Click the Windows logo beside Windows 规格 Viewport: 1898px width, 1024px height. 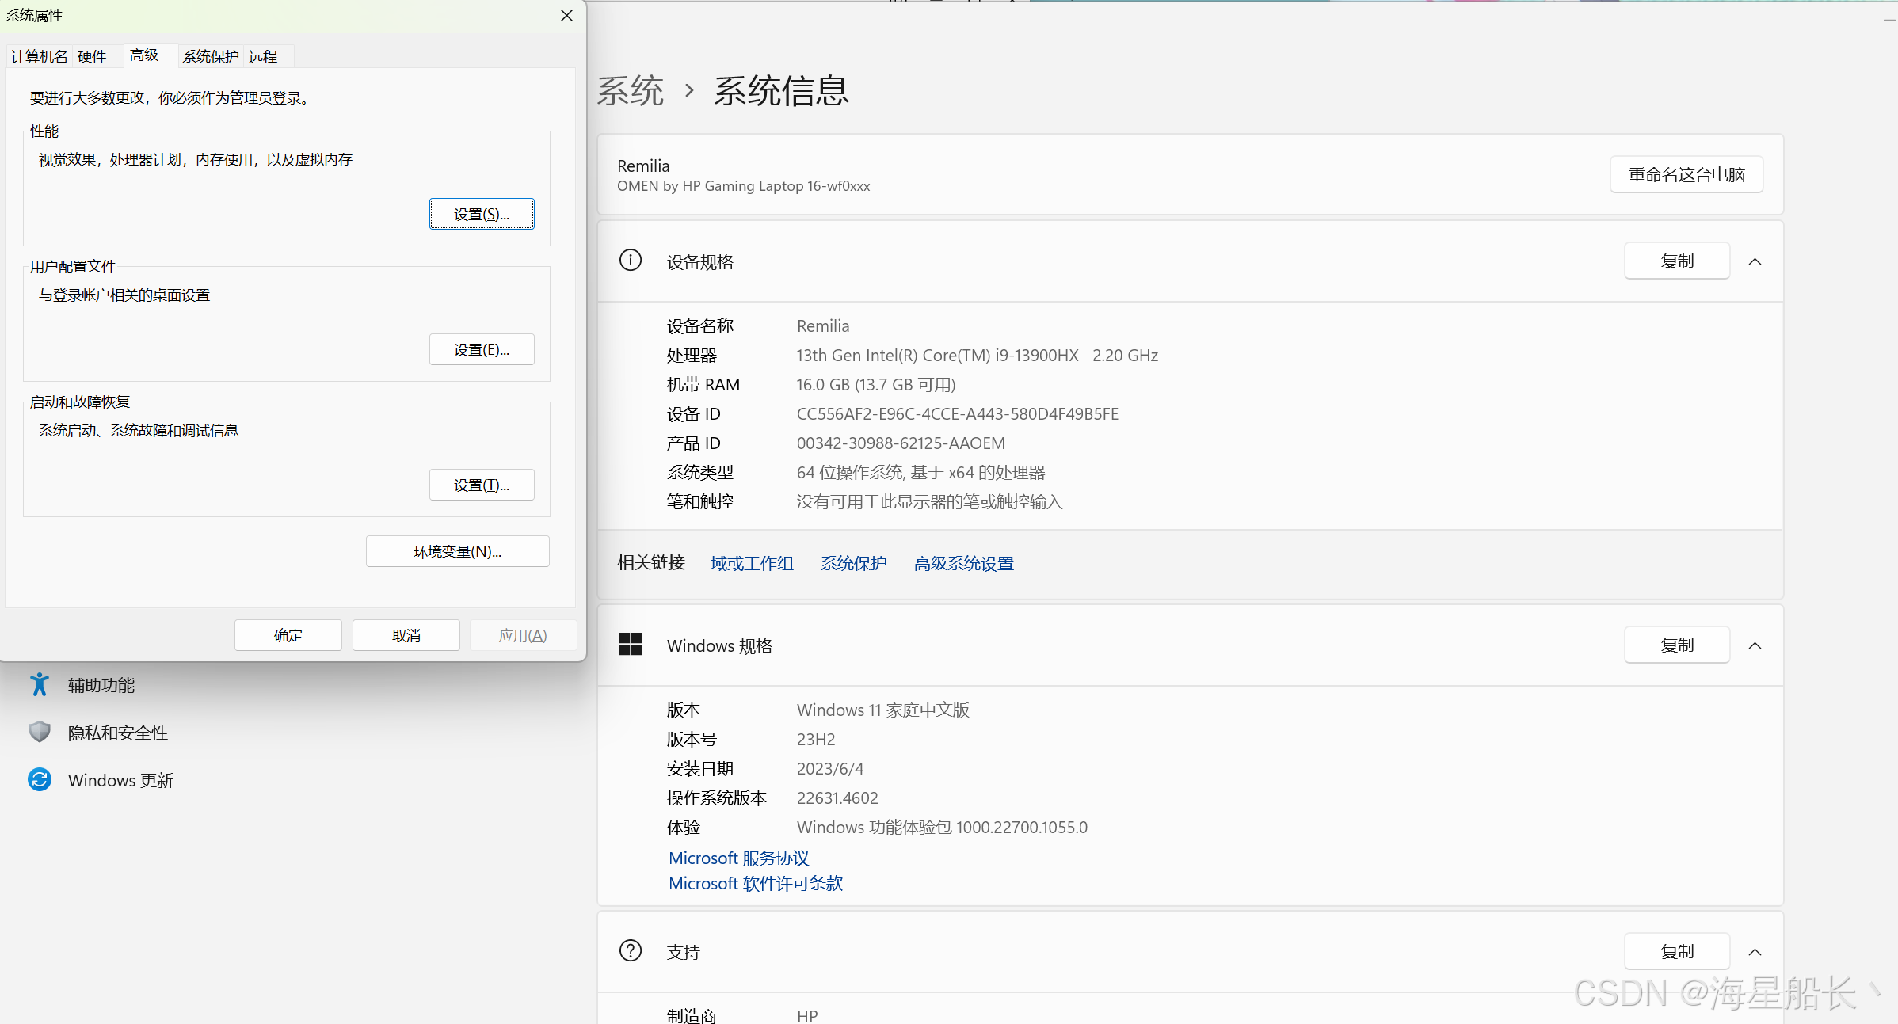(631, 645)
